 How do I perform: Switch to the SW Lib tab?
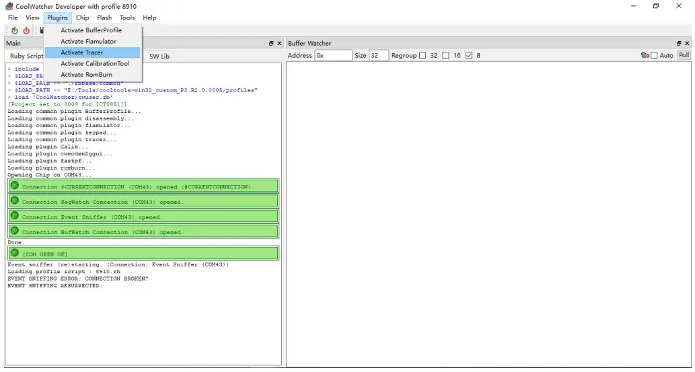coord(159,57)
